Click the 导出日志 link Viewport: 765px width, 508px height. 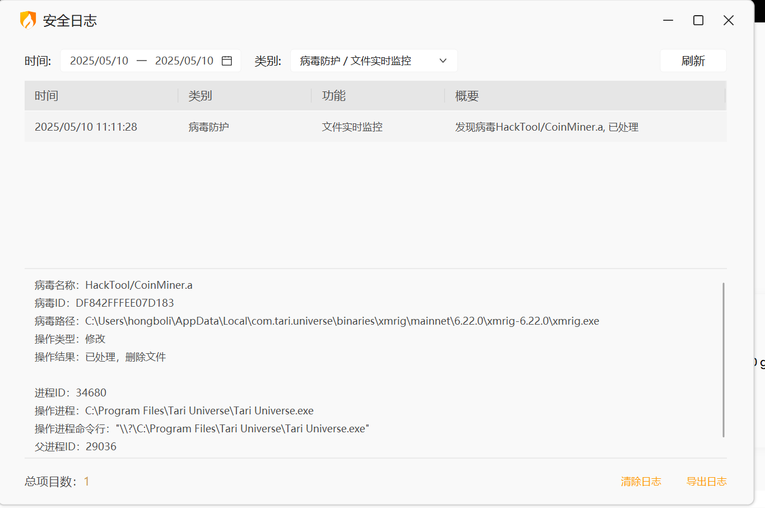point(707,481)
